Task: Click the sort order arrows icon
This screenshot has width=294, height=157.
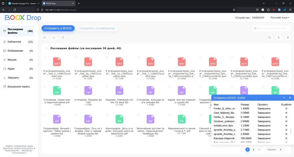Action: click(278, 37)
